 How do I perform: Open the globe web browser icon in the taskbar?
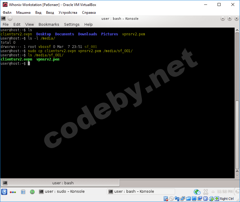pyautogui.click(x=32, y=192)
